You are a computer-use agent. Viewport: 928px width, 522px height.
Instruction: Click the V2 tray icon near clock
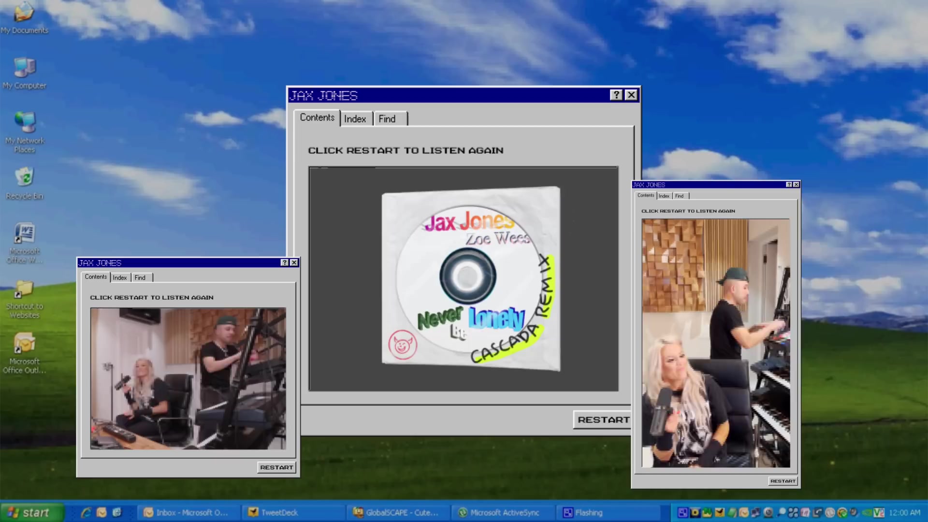click(x=879, y=513)
